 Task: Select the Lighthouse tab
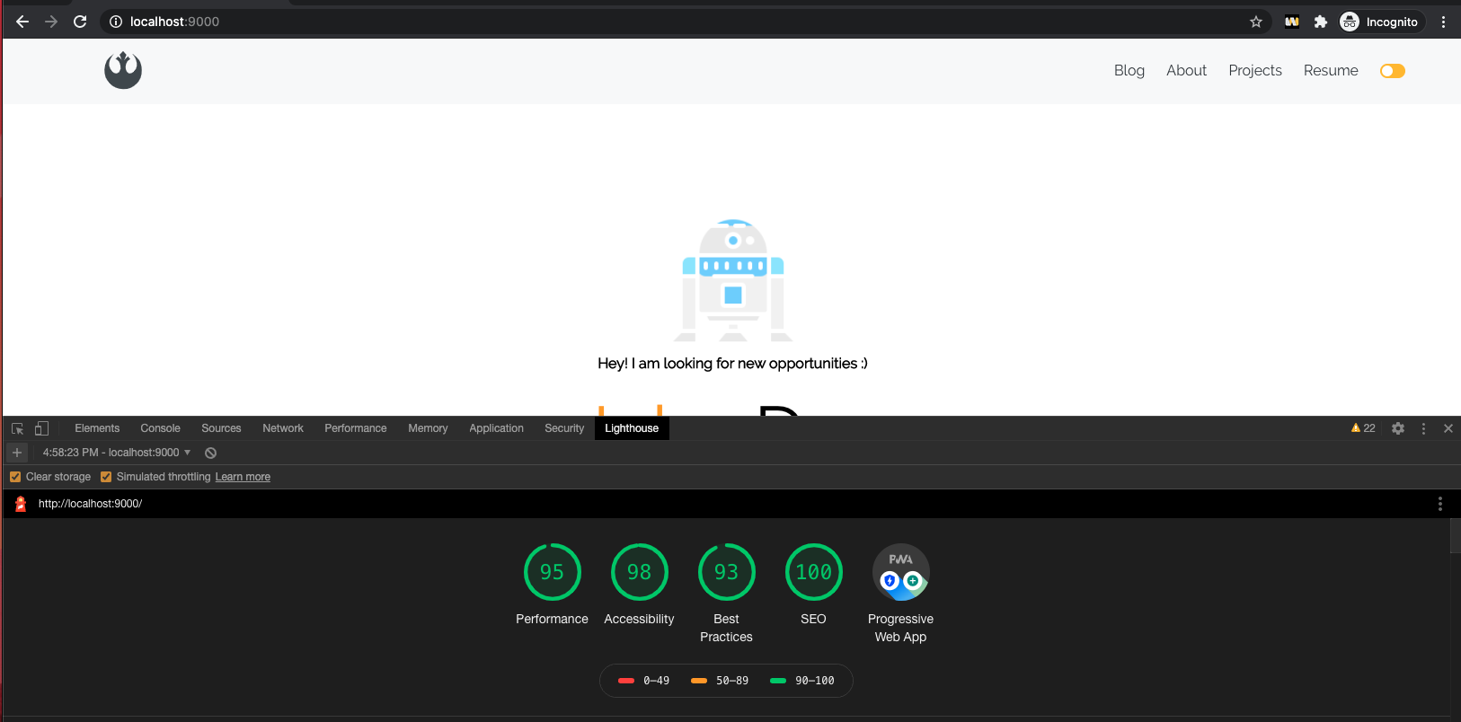point(632,428)
